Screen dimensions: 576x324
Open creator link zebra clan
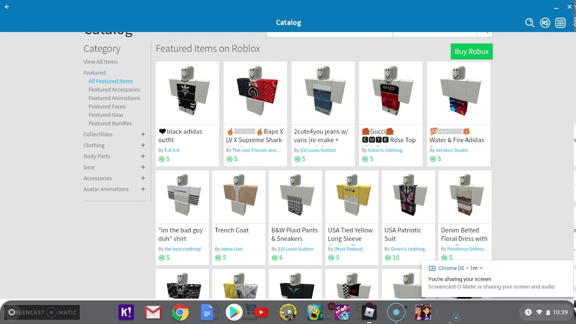tap(232, 249)
